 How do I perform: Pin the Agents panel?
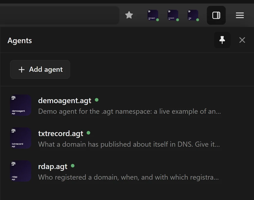(x=222, y=40)
